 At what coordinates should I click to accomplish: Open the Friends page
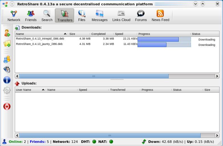31,16
